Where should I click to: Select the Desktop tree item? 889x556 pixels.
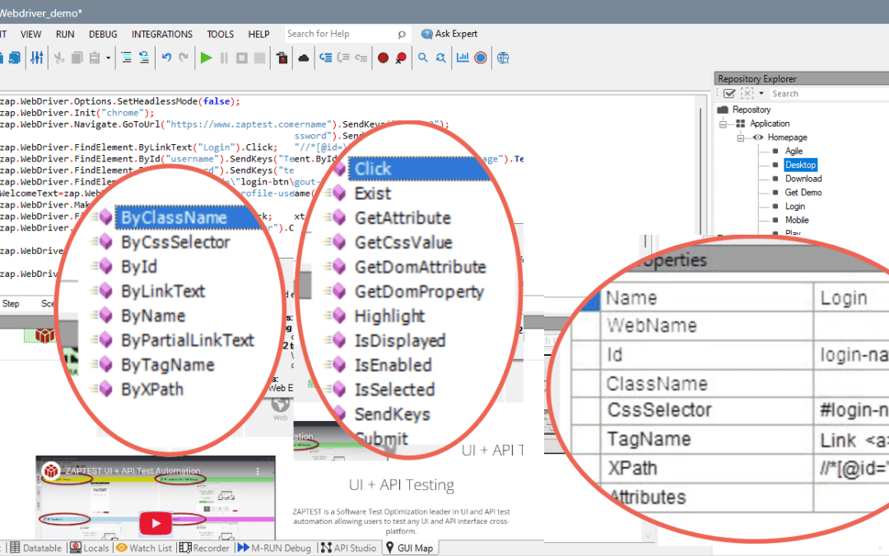tap(801, 165)
